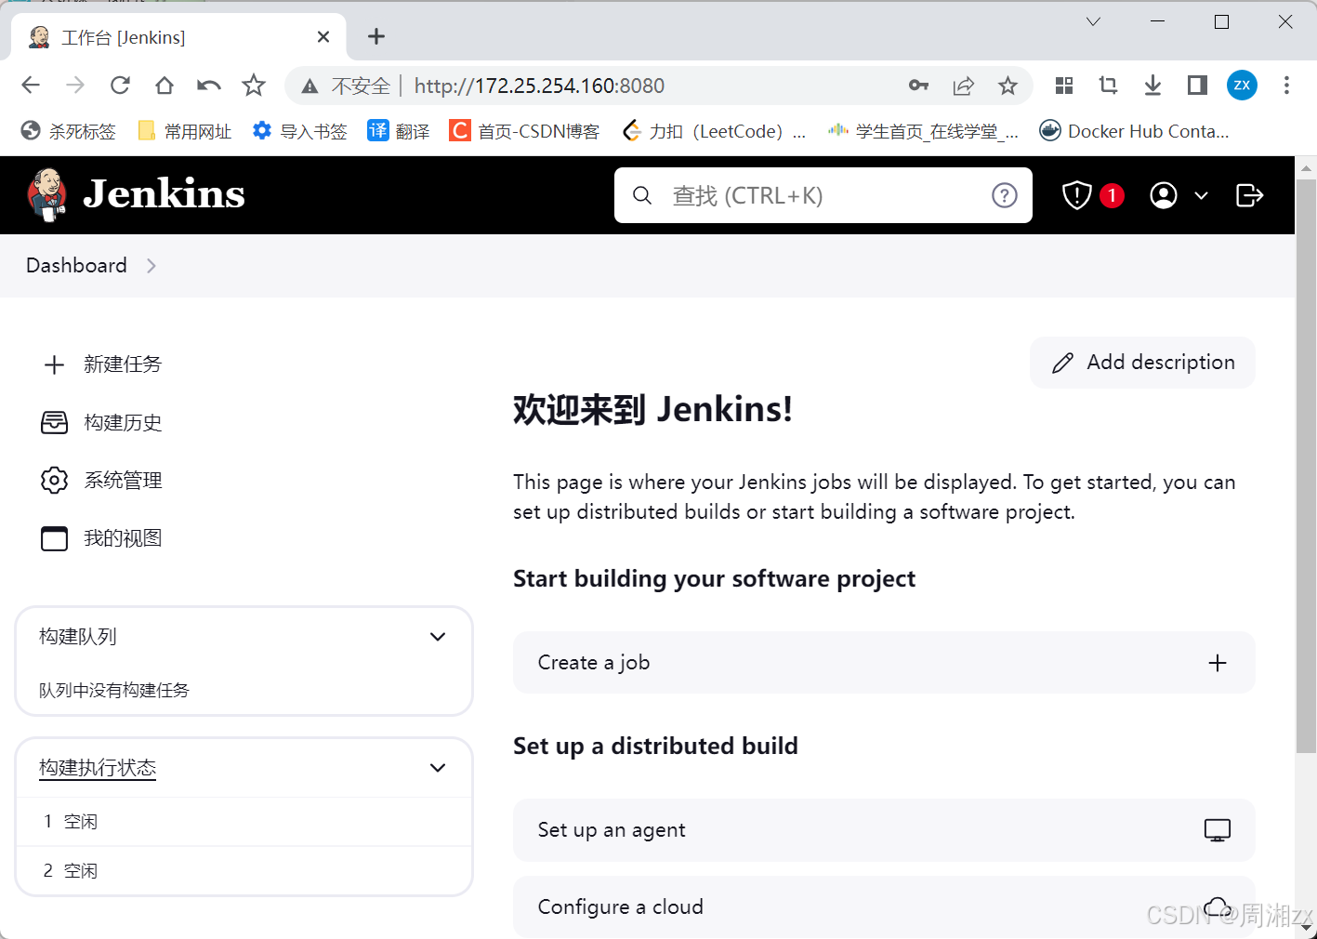Open the ZX browser profile avatar

(x=1242, y=86)
